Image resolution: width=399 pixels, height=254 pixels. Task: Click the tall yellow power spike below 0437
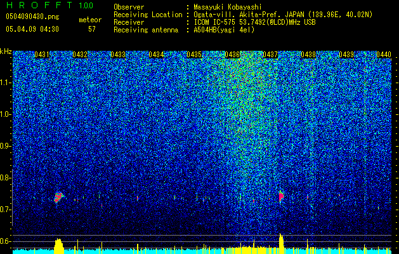[x=281, y=244]
